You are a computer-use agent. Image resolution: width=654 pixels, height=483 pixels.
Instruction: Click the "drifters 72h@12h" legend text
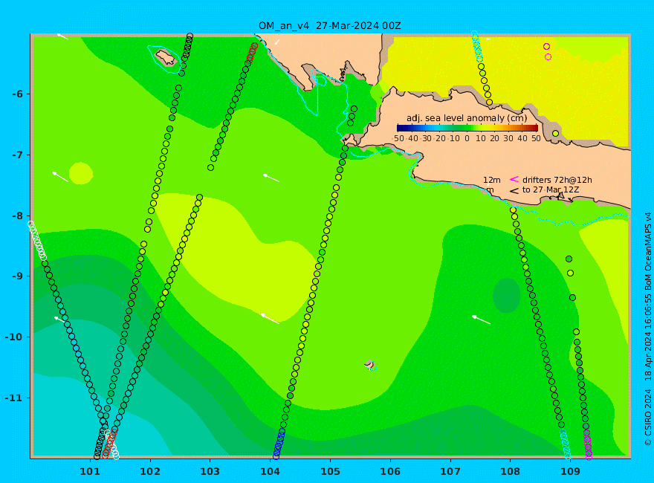pos(557,180)
